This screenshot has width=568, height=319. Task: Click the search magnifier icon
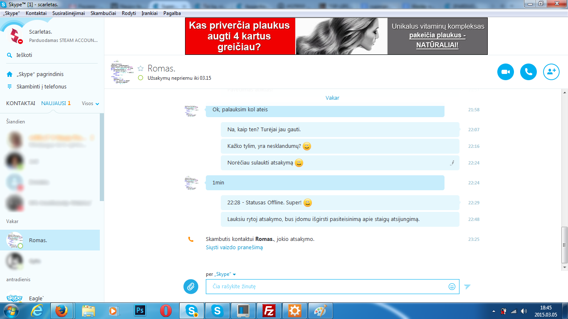pos(10,55)
